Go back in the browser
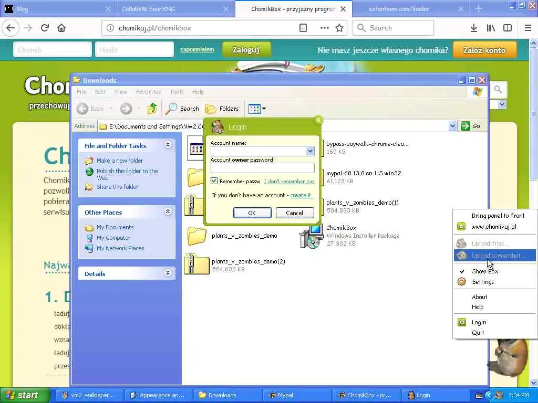Screen dimensions: 538x403 (x=11, y=28)
